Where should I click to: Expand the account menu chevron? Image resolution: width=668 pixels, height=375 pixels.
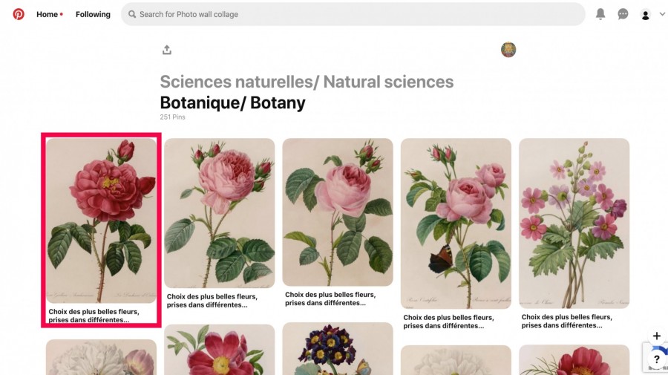(x=662, y=14)
